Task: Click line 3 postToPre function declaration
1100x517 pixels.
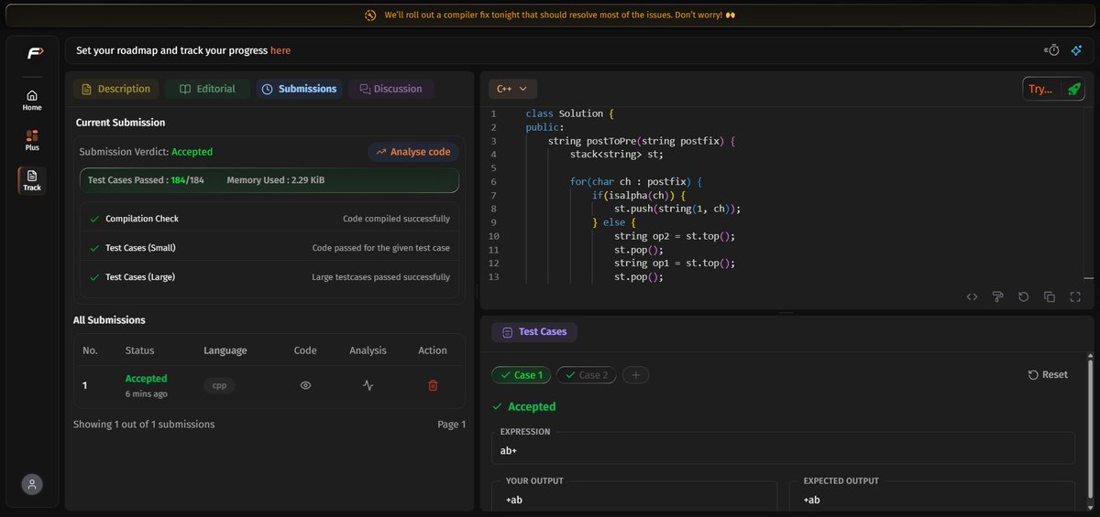Action: 642,141
